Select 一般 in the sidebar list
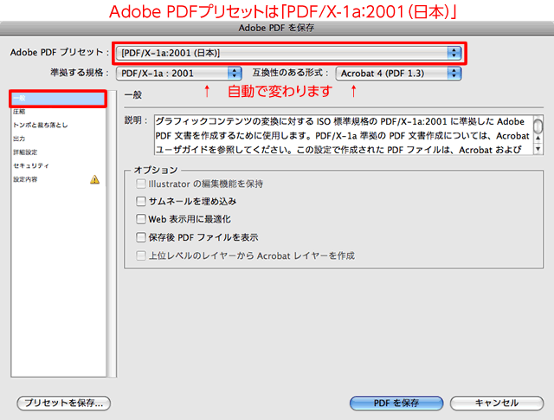 [x=58, y=98]
